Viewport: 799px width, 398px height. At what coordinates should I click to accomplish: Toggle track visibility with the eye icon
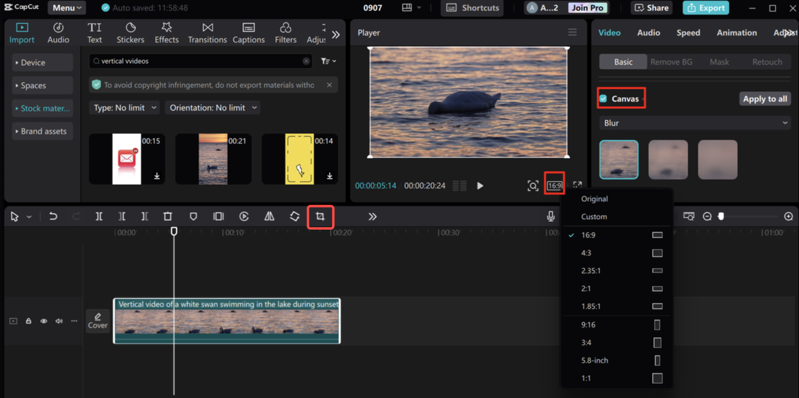click(x=43, y=321)
